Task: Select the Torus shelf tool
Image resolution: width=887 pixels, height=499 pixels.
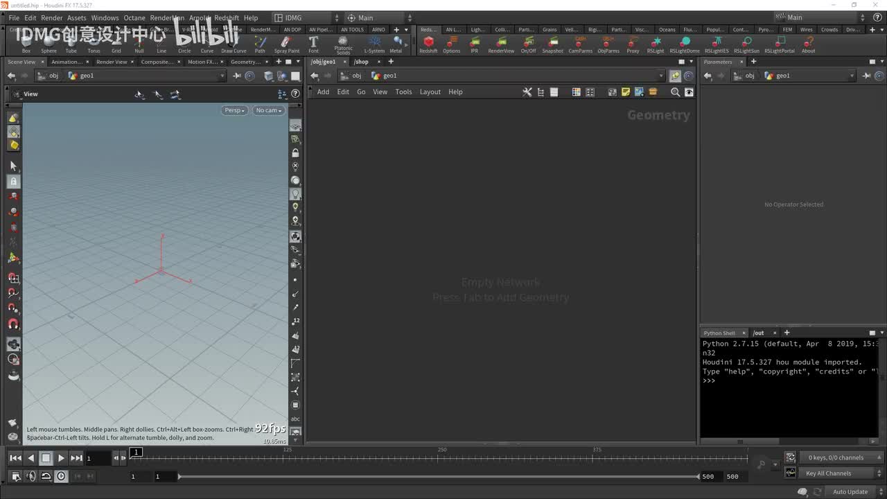Action: coord(94,44)
